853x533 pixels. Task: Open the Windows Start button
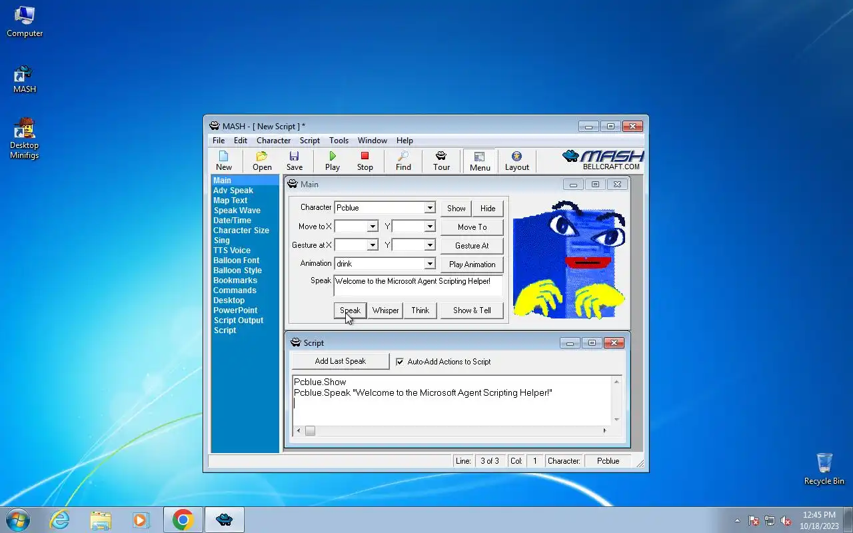pos(18,520)
